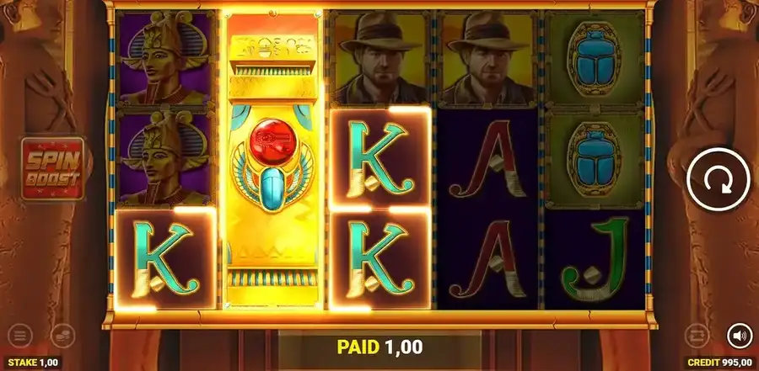Click the highlighted K on first reel
The width and height of the screenshot is (759, 371).
click(165, 259)
